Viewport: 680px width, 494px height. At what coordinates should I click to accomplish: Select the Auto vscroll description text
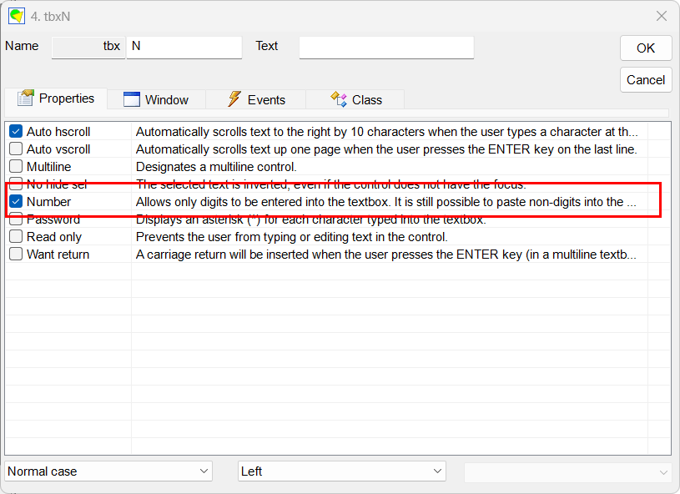point(386,149)
